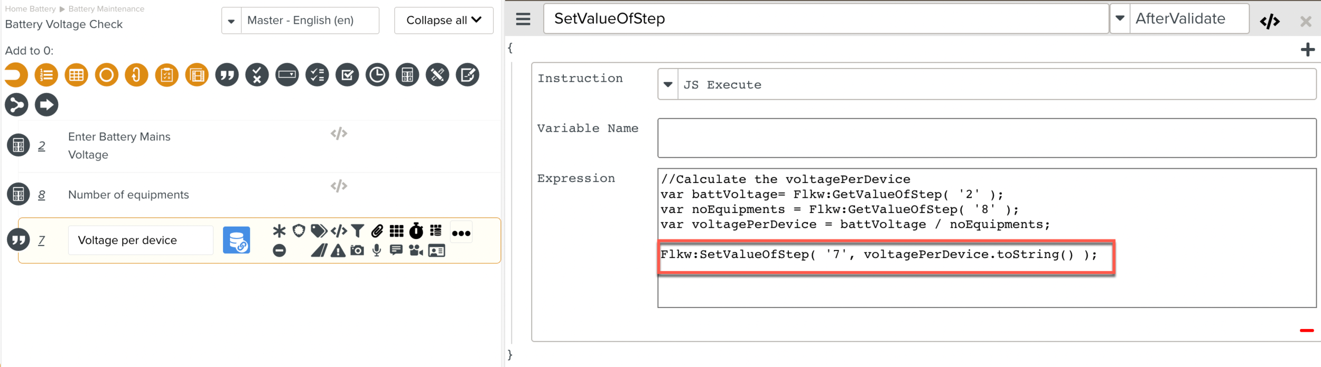
Task: Add a single checkbox step
Action: pos(348,75)
